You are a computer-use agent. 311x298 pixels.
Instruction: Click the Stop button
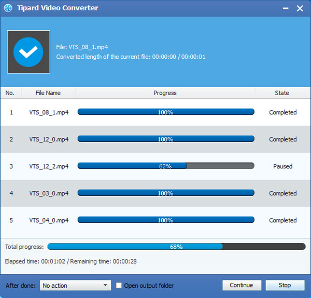[285, 285]
